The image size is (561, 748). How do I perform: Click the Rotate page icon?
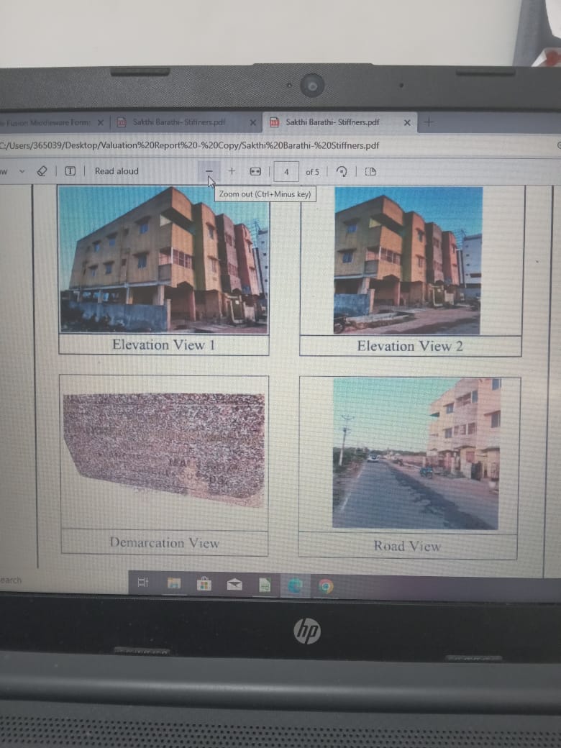pos(342,171)
